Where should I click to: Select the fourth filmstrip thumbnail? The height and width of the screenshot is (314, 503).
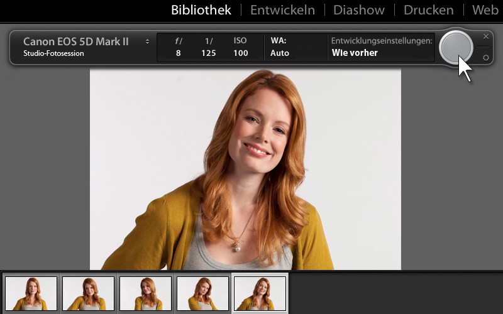(x=202, y=293)
